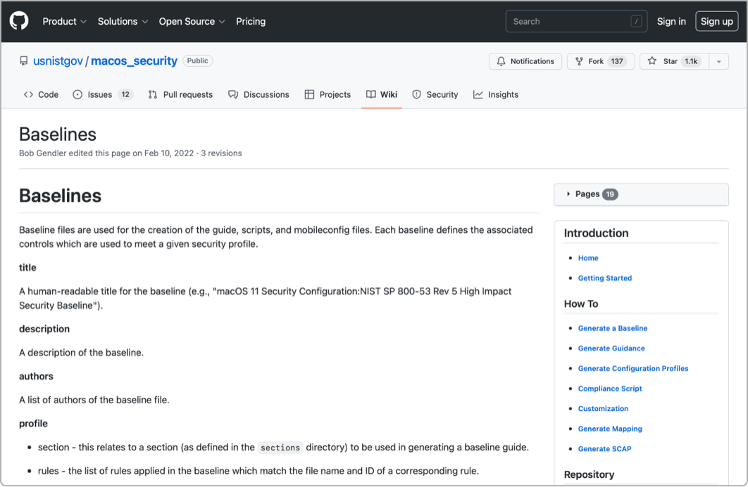This screenshot has width=748, height=487.
Task: Select the Wiki tab
Action: tap(382, 94)
